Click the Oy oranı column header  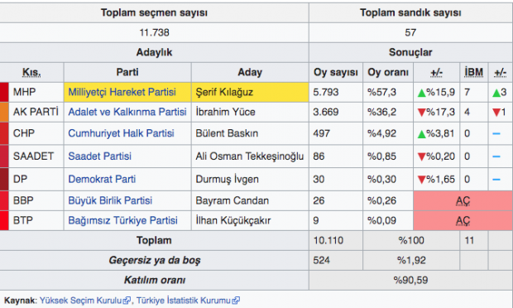pyautogui.click(x=388, y=72)
